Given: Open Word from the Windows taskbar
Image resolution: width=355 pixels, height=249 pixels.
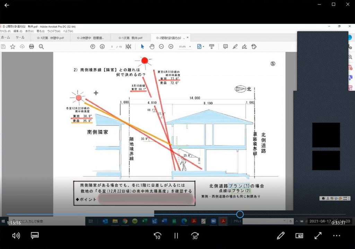Looking at the screenshot, I should pos(164,221).
